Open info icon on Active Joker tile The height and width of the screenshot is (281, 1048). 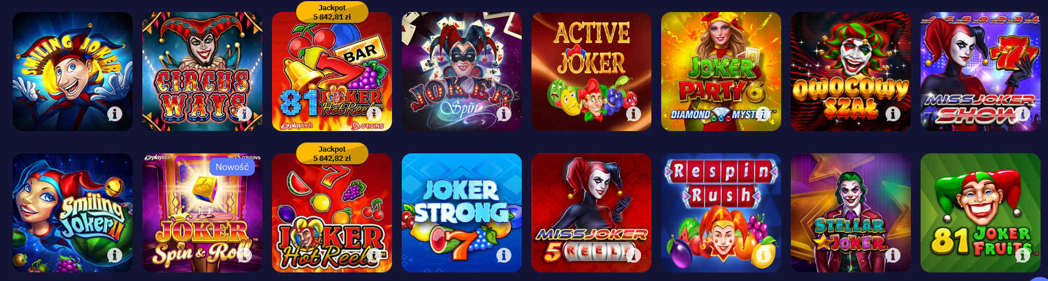[634, 114]
